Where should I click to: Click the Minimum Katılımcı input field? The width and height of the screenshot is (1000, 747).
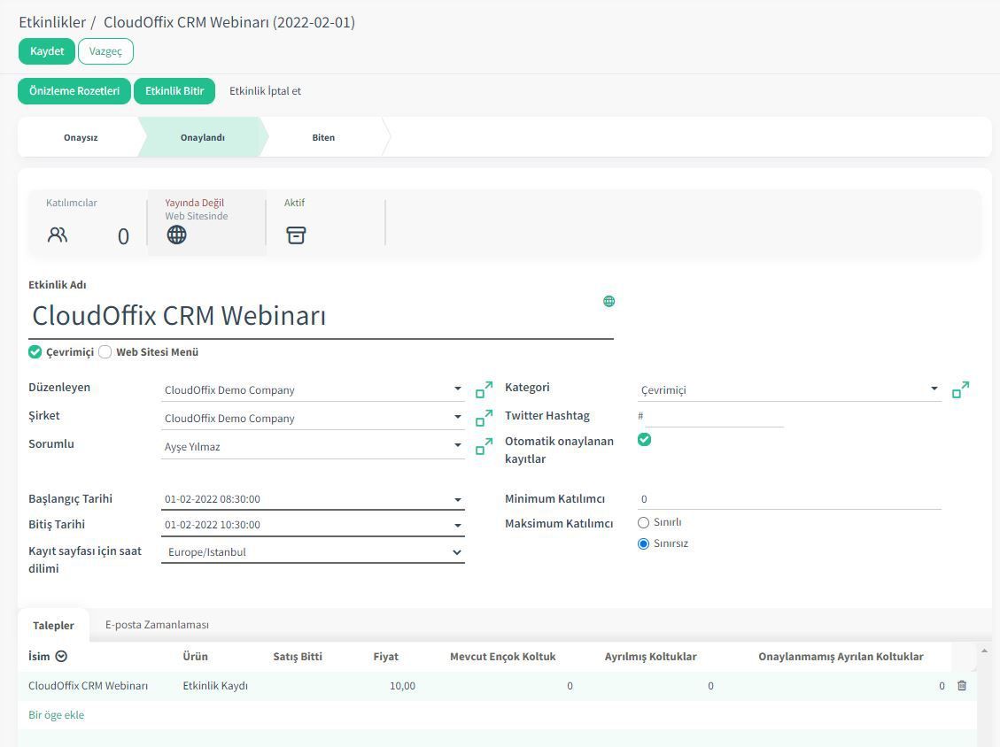pyautogui.click(x=789, y=499)
